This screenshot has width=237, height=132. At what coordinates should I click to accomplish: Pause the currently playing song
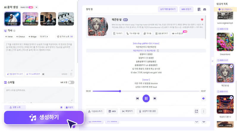146,98
